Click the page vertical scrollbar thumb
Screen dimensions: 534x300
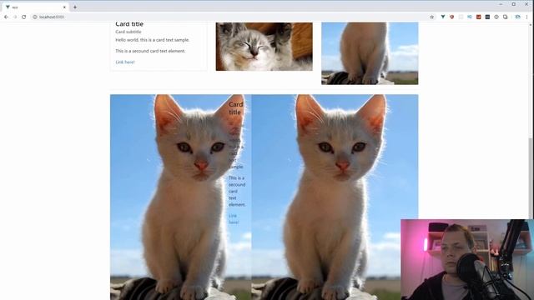click(531, 178)
